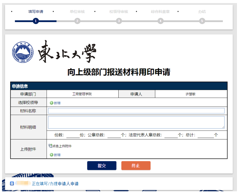The image size is (239, 194).
Task: Click inside the 材料明细 text area
Action: [136, 122]
